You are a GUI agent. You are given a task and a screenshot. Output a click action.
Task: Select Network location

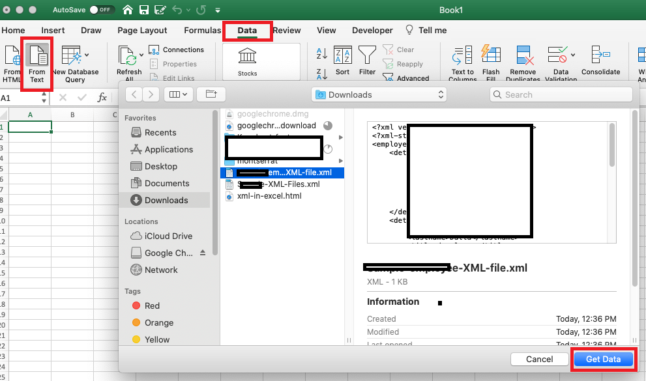154,270
